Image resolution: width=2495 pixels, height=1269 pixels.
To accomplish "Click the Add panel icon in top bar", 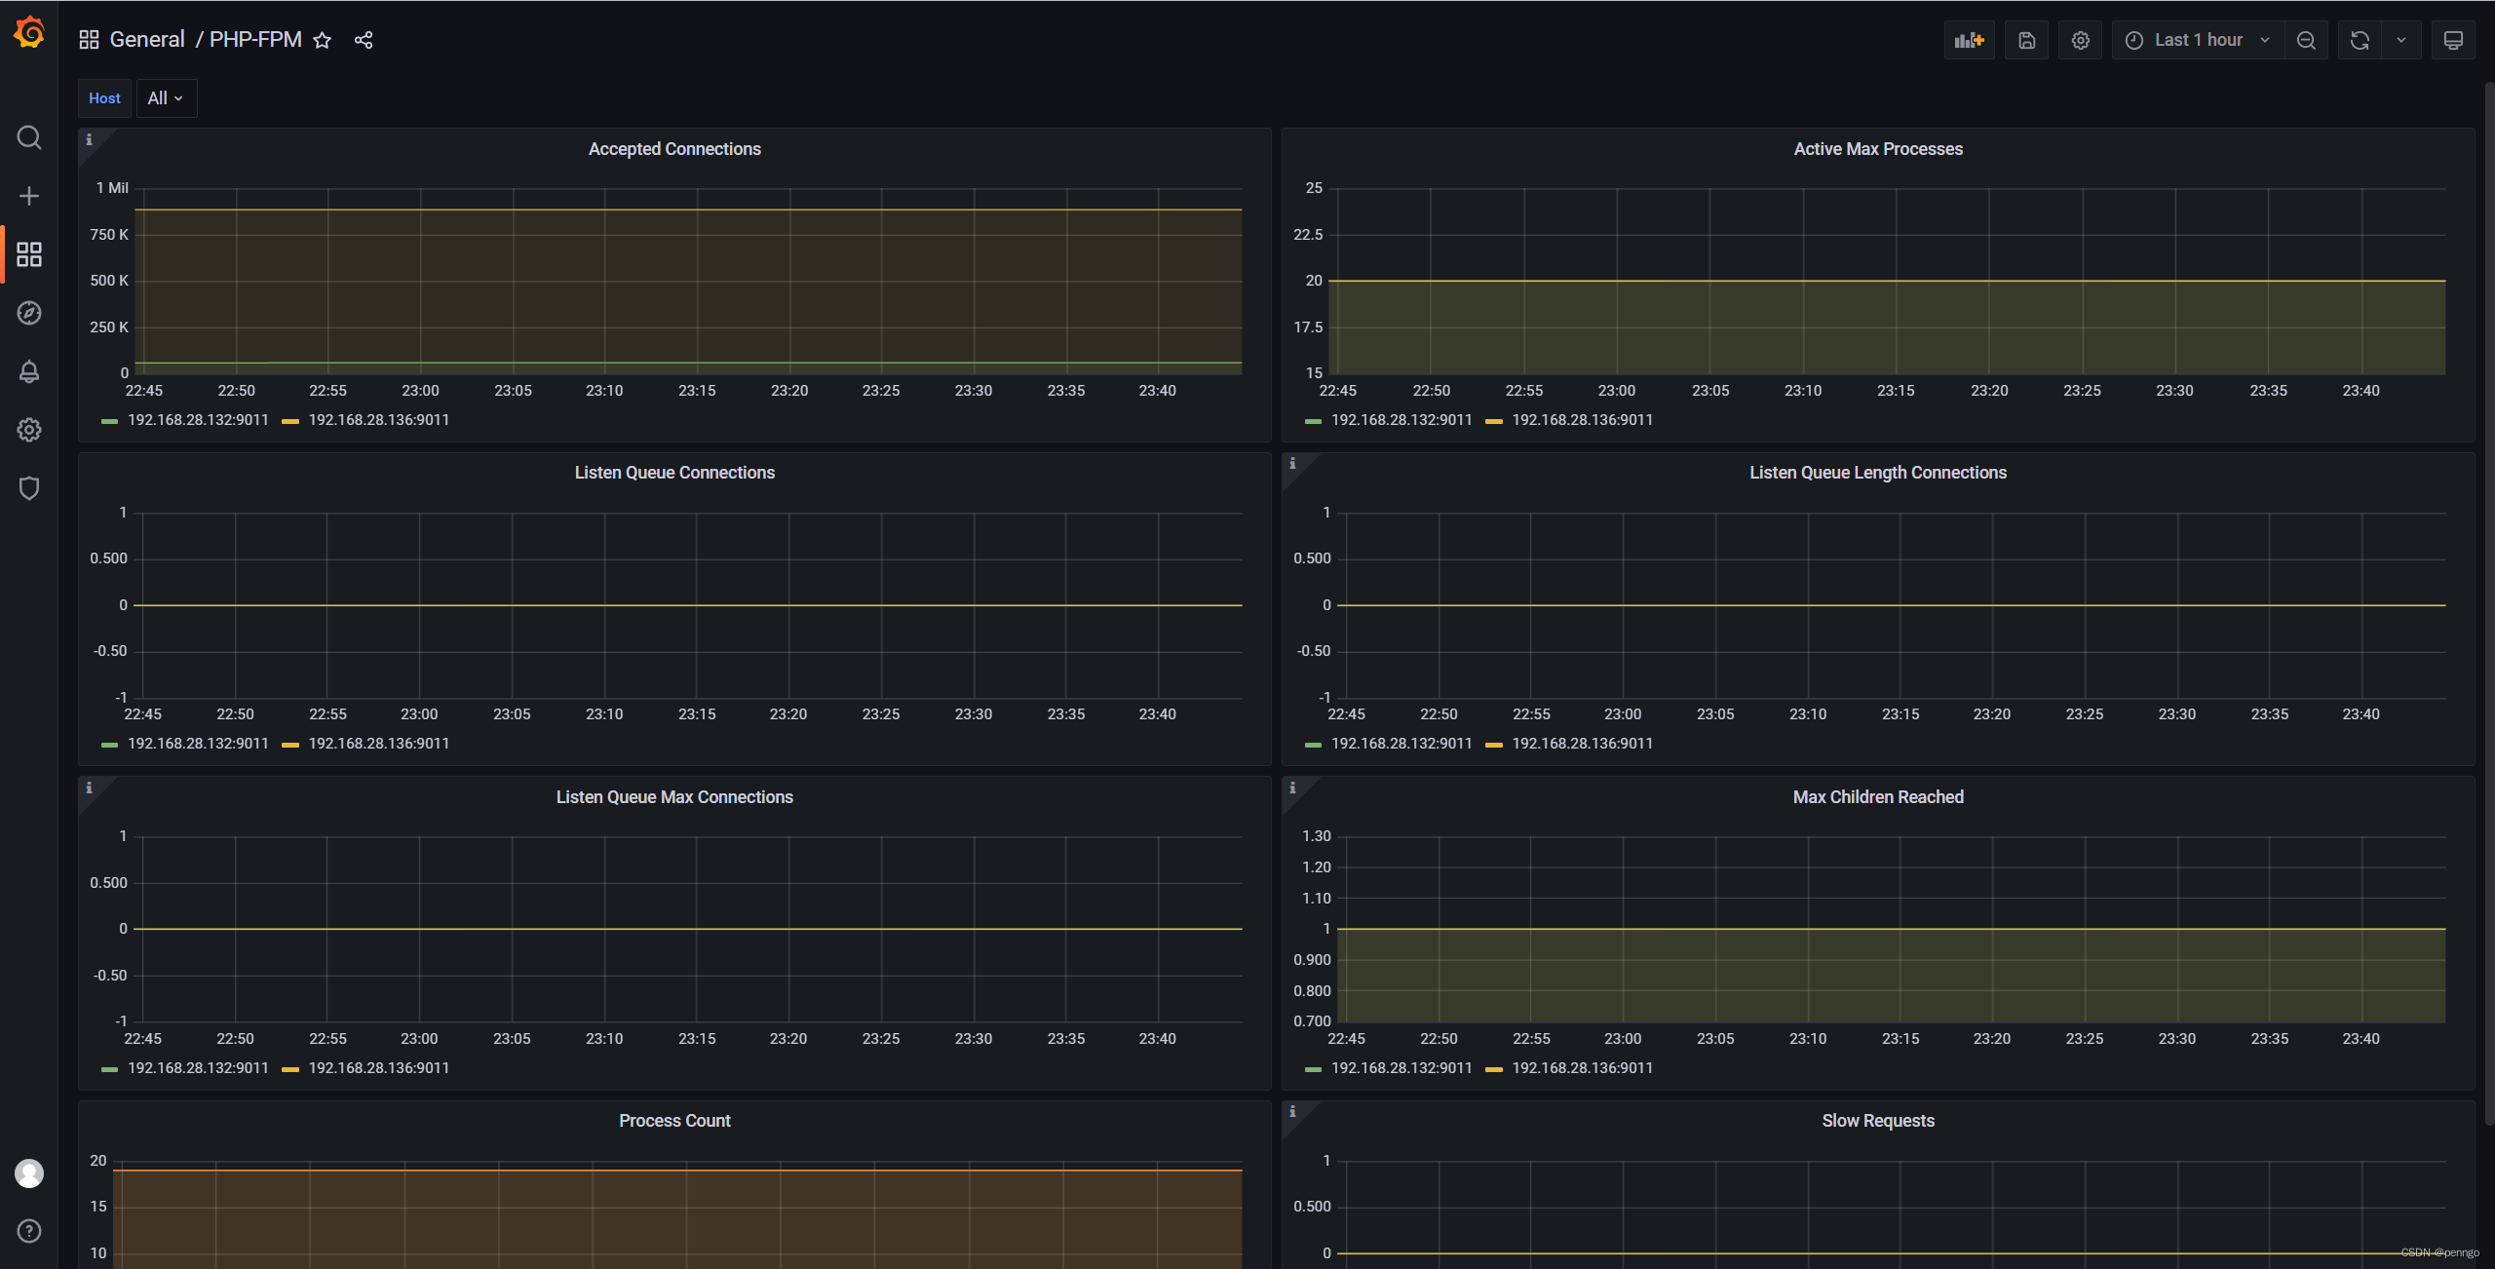I will tap(1969, 40).
